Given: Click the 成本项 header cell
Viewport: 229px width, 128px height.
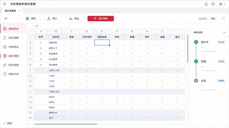Looking at the screenshot, I should 56,37.
